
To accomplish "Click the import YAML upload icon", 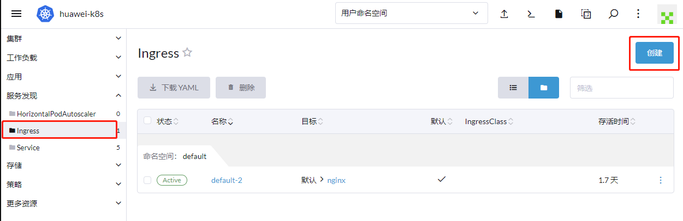I will (504, 14).
